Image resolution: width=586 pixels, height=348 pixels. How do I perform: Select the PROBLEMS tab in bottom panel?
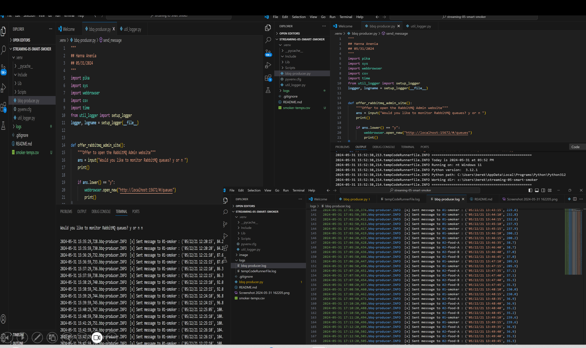66,211
